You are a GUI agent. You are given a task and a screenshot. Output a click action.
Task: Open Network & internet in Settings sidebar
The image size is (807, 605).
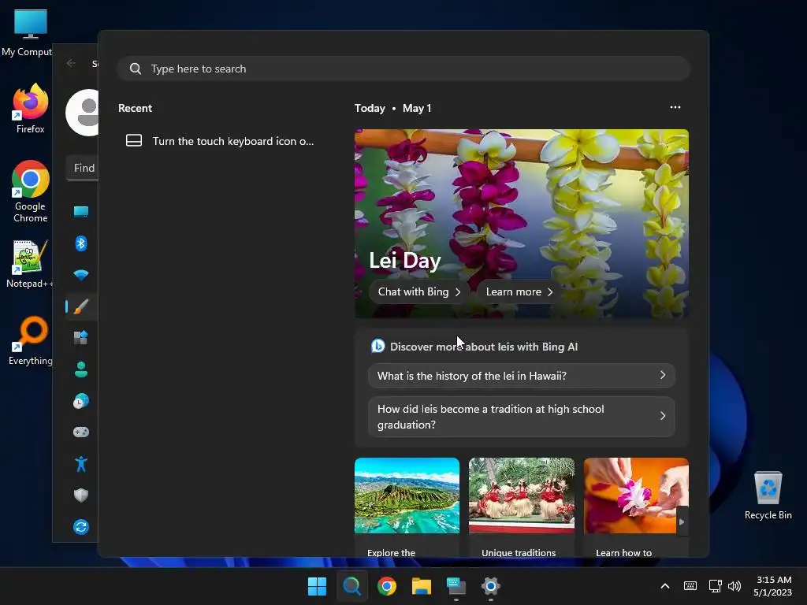coord(81,275)
